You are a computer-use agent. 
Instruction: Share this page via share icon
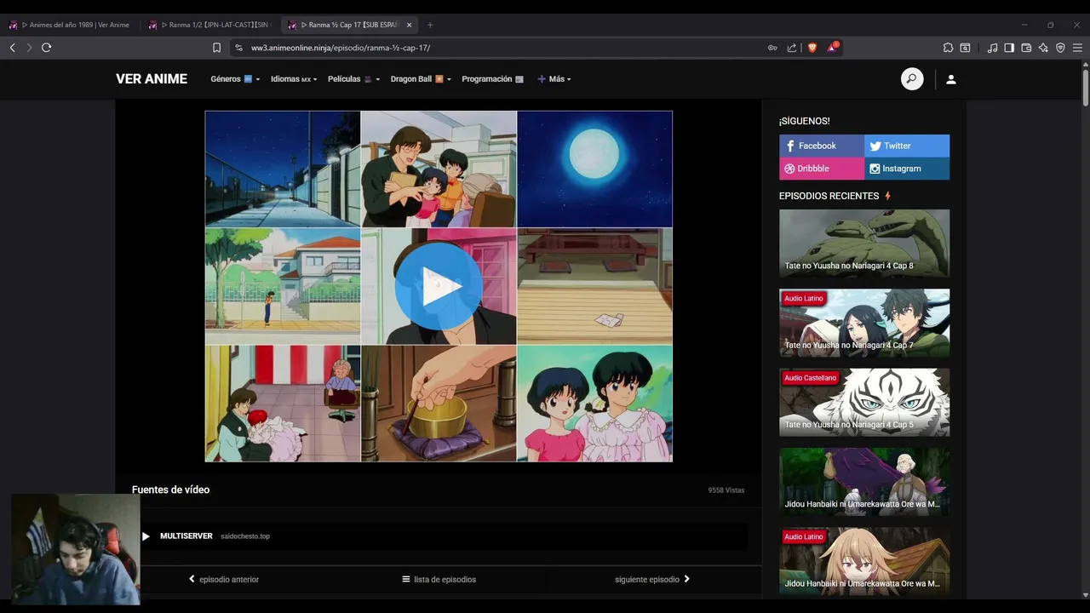792,48
